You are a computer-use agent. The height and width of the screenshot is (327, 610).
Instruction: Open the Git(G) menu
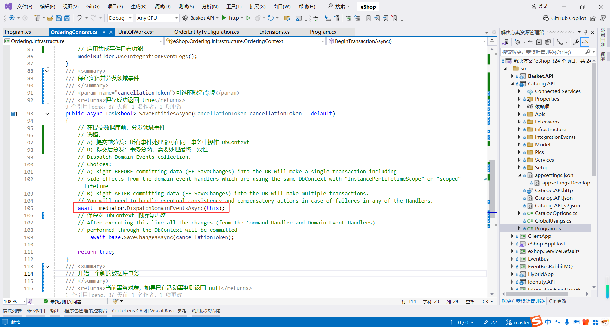click(x=92, y=6)
